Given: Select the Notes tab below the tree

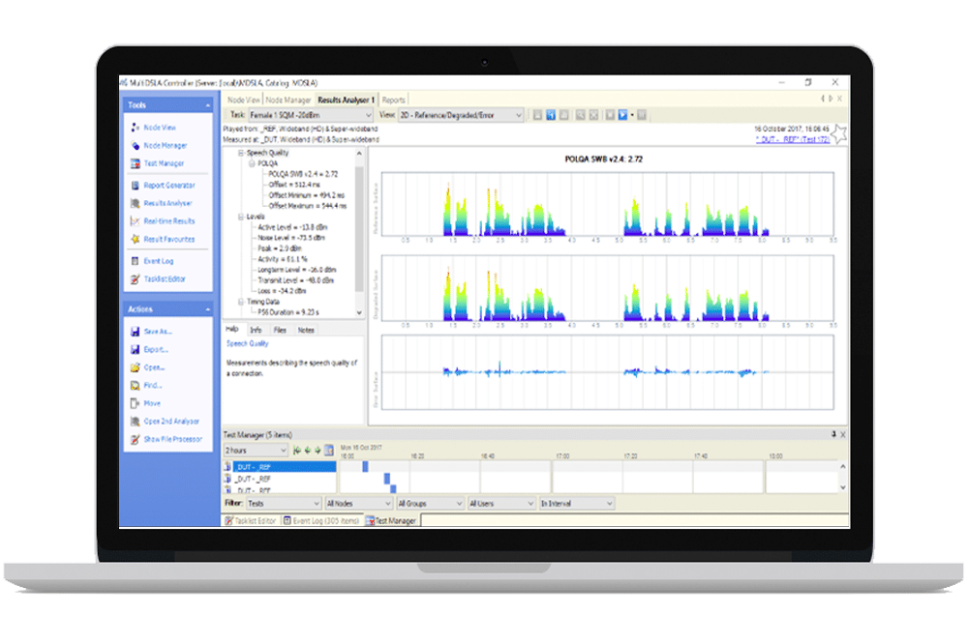Looking at the screenshot, I should [x=306, y=330].
